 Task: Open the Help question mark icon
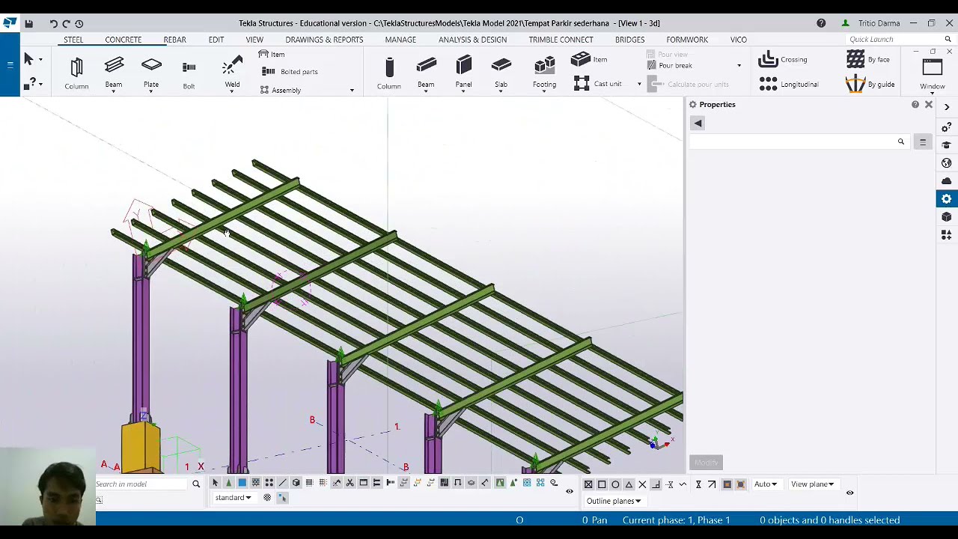coord(821,23)
